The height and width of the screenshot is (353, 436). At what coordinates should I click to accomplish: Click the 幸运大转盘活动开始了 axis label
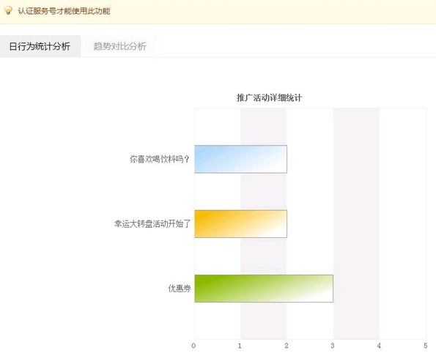pyautogui.click(x=152, y=224)
